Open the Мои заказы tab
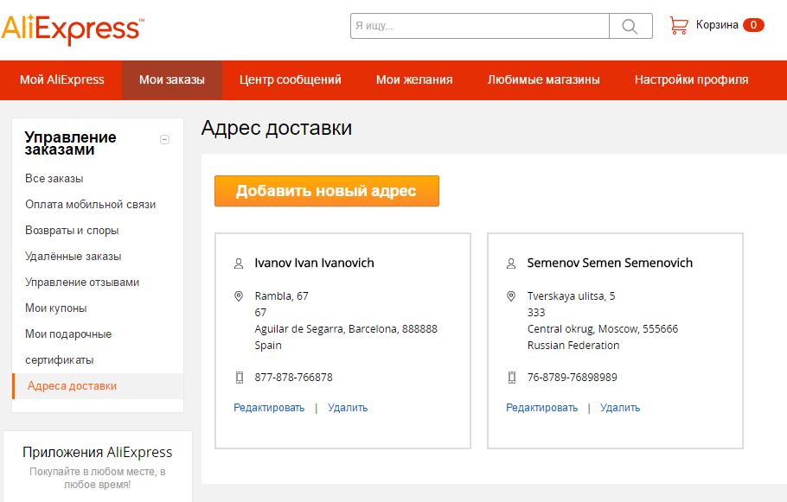 click(172, 79)
